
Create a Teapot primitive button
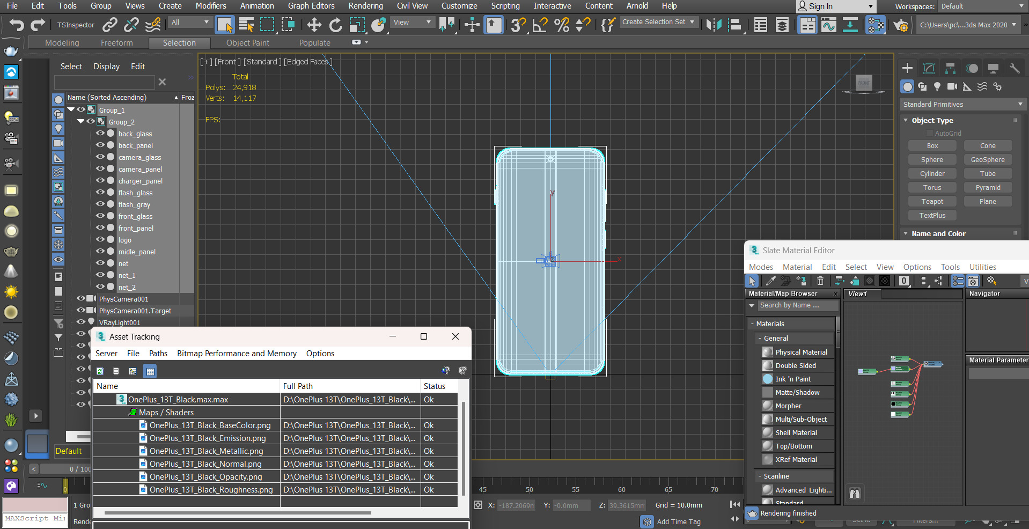tap(932, 201)
